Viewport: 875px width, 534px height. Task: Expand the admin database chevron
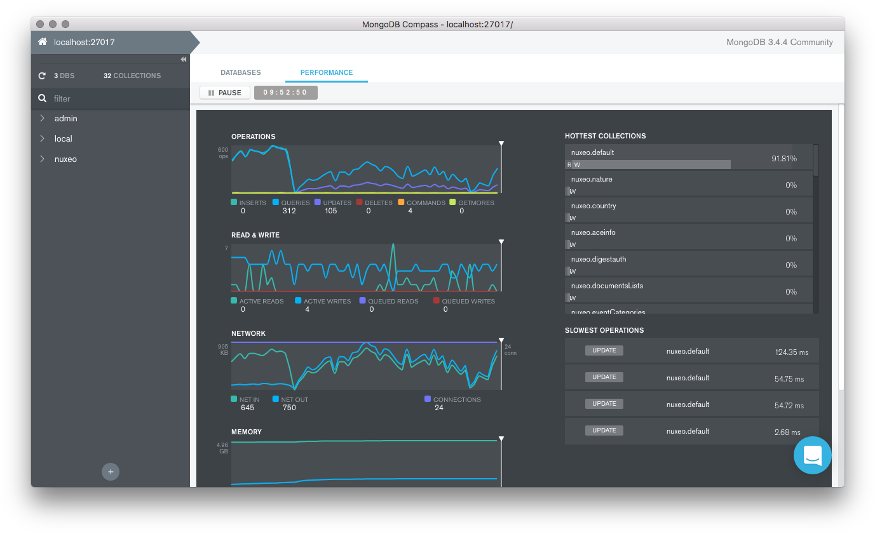coord(43,119)
